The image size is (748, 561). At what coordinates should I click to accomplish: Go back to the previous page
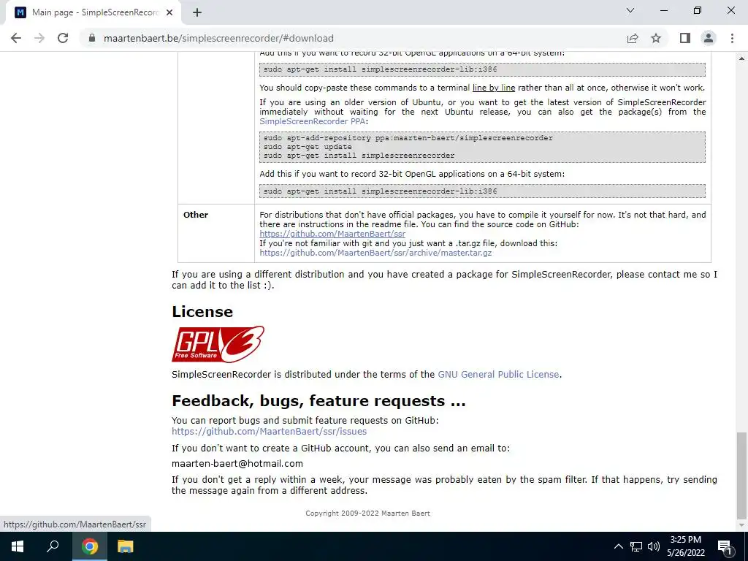(x=16, y=38)
